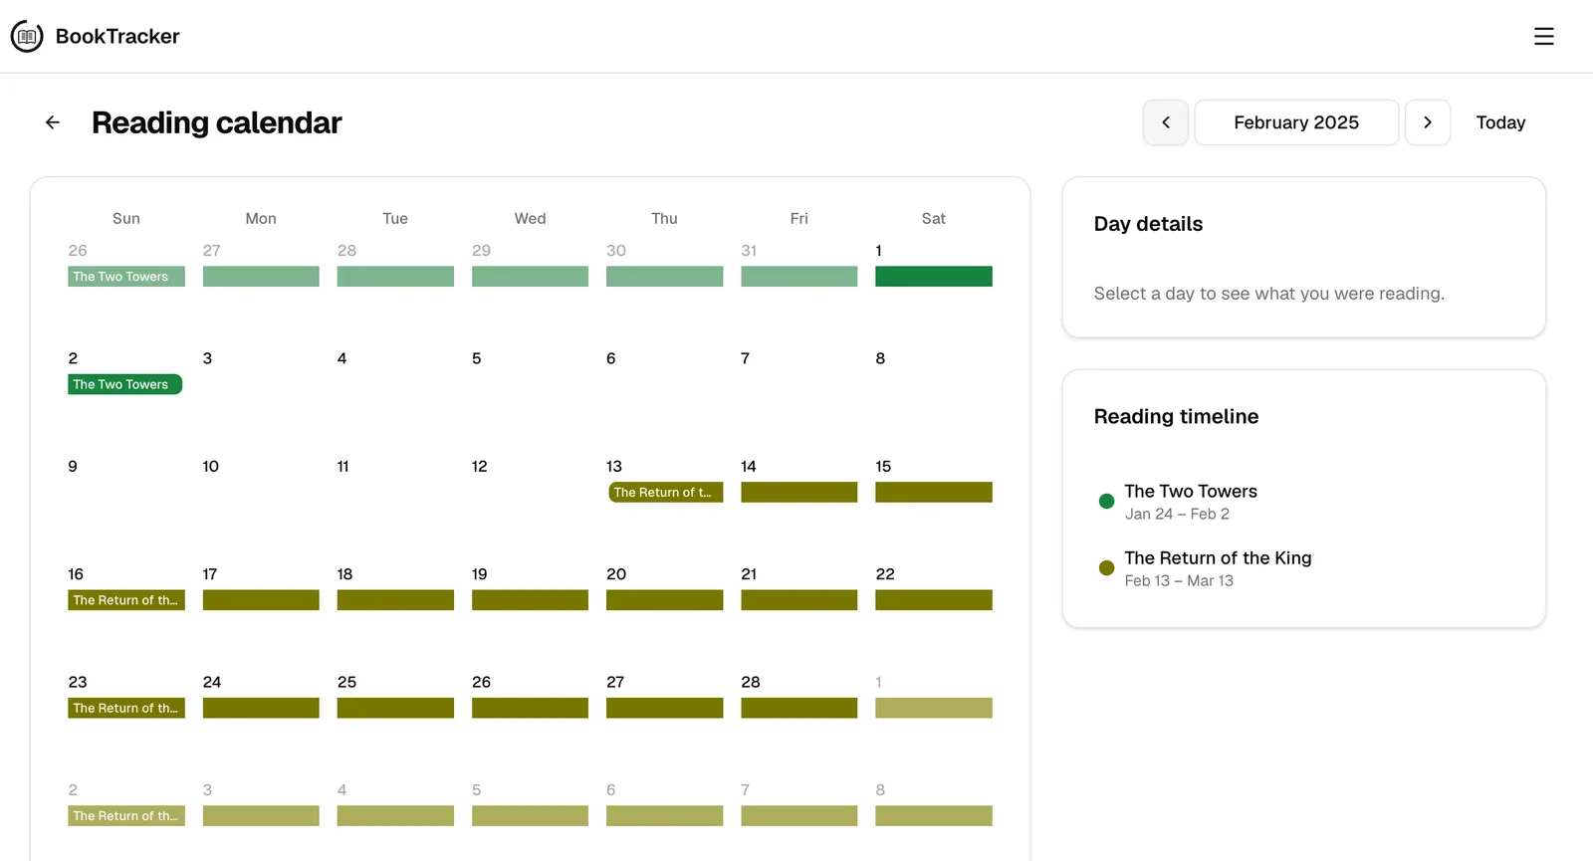Click the reading bar on February 22
The width and height of the screenshot is (1593, 861).
933,600
